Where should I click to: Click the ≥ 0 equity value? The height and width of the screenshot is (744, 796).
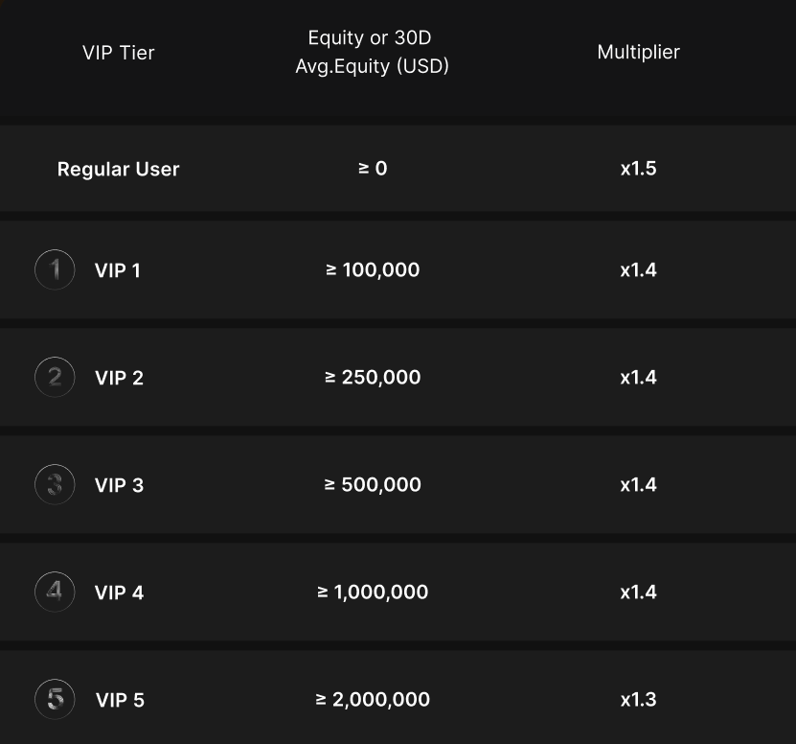[x=373, y=168]
